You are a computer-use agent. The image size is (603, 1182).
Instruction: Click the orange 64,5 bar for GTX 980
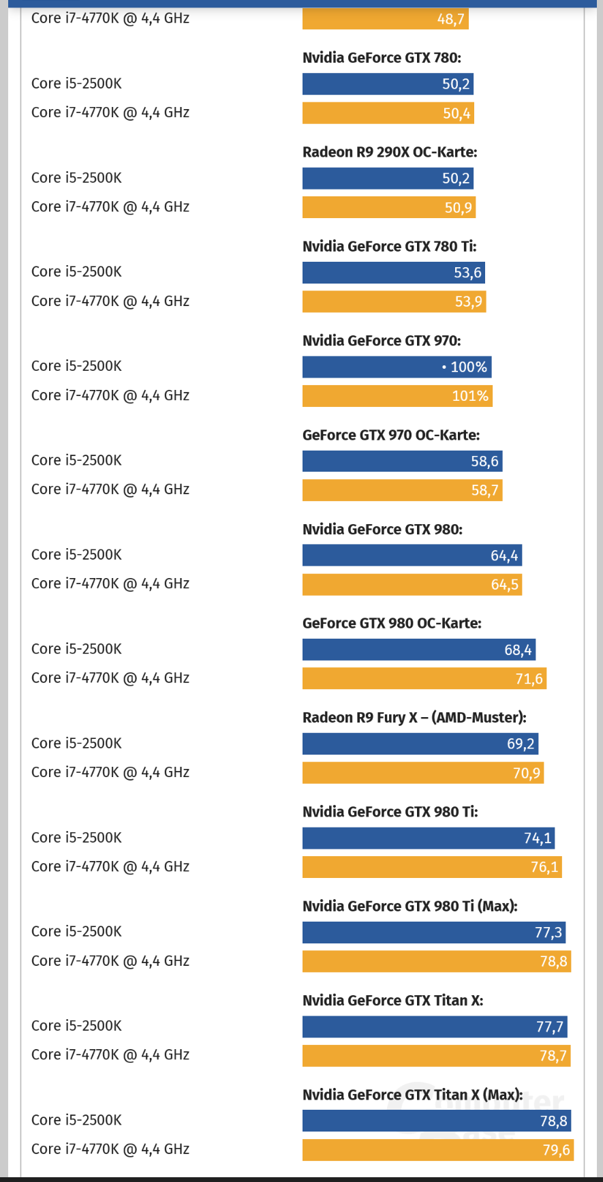coord(412,584)
